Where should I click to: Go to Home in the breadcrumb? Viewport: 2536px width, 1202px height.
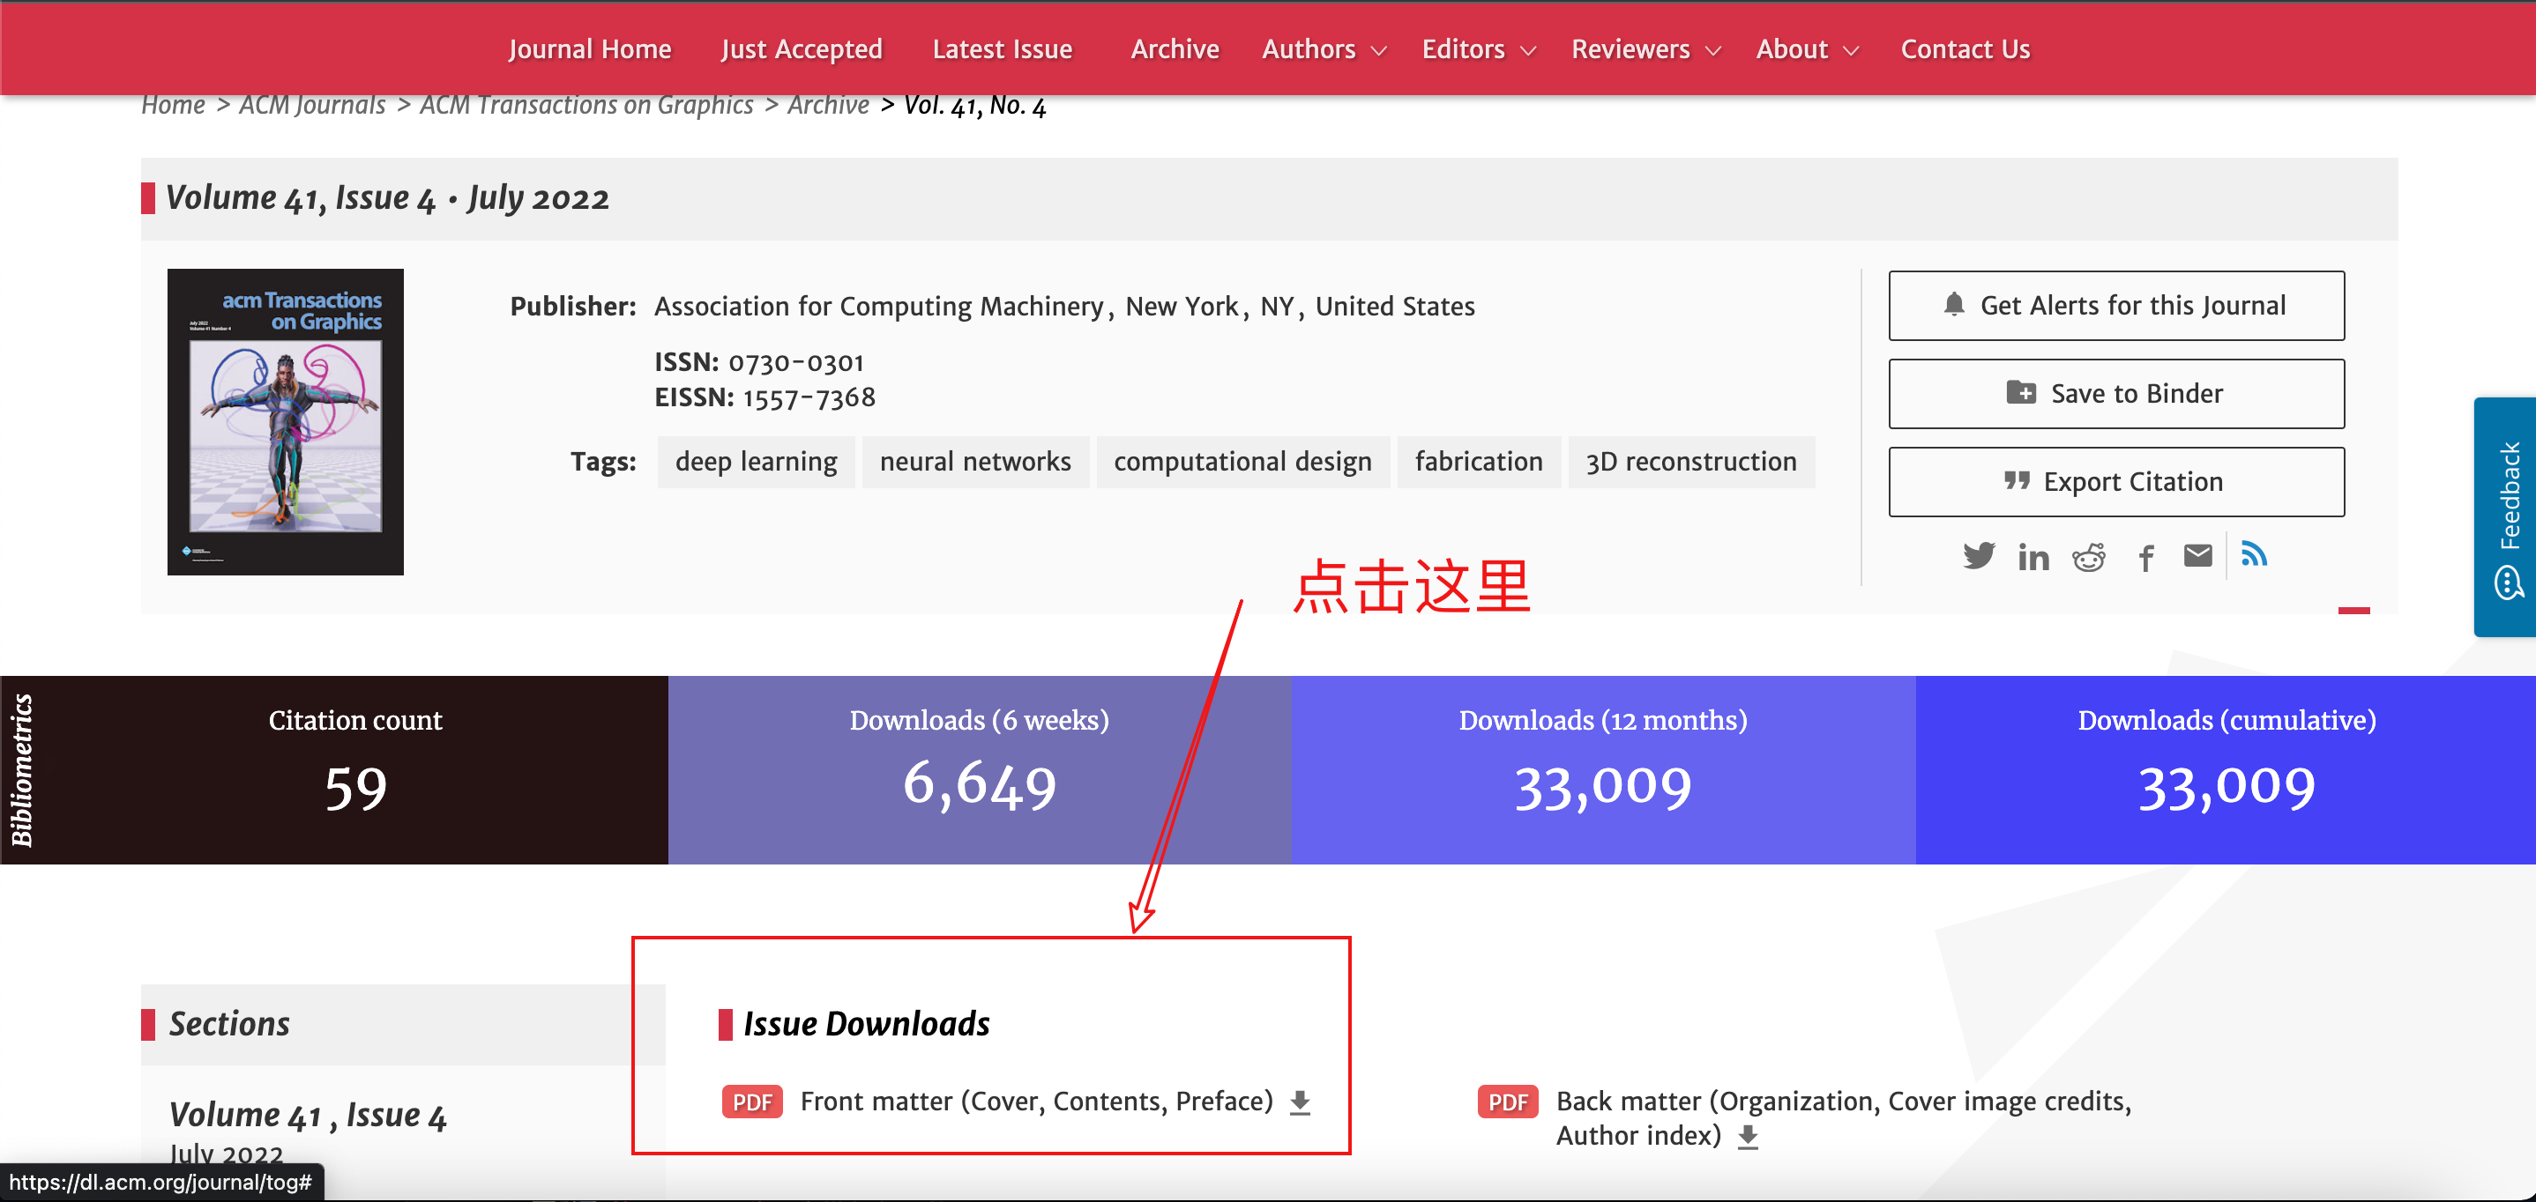coord(173,104)
